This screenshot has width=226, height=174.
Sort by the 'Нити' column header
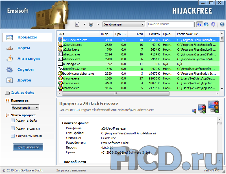[136, 34]
